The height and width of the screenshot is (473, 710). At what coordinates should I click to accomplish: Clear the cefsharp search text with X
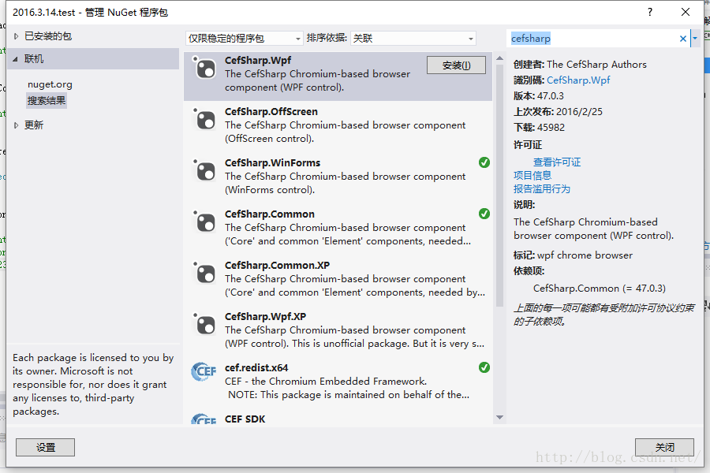[x=683, y=39]
